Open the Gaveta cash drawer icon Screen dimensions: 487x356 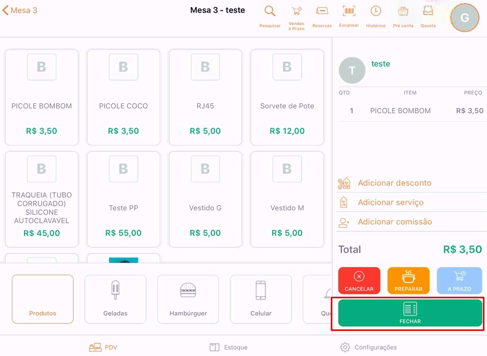click(428, 16)
